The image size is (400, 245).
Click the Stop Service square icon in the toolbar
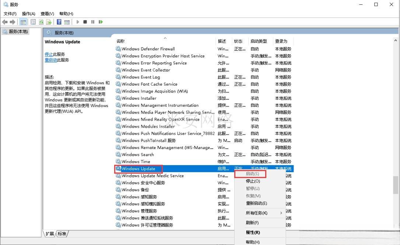click(x=85, y=22)
